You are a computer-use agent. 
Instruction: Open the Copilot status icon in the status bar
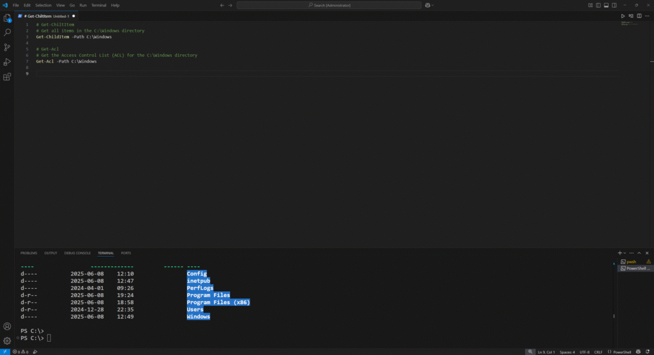[638, 352]
